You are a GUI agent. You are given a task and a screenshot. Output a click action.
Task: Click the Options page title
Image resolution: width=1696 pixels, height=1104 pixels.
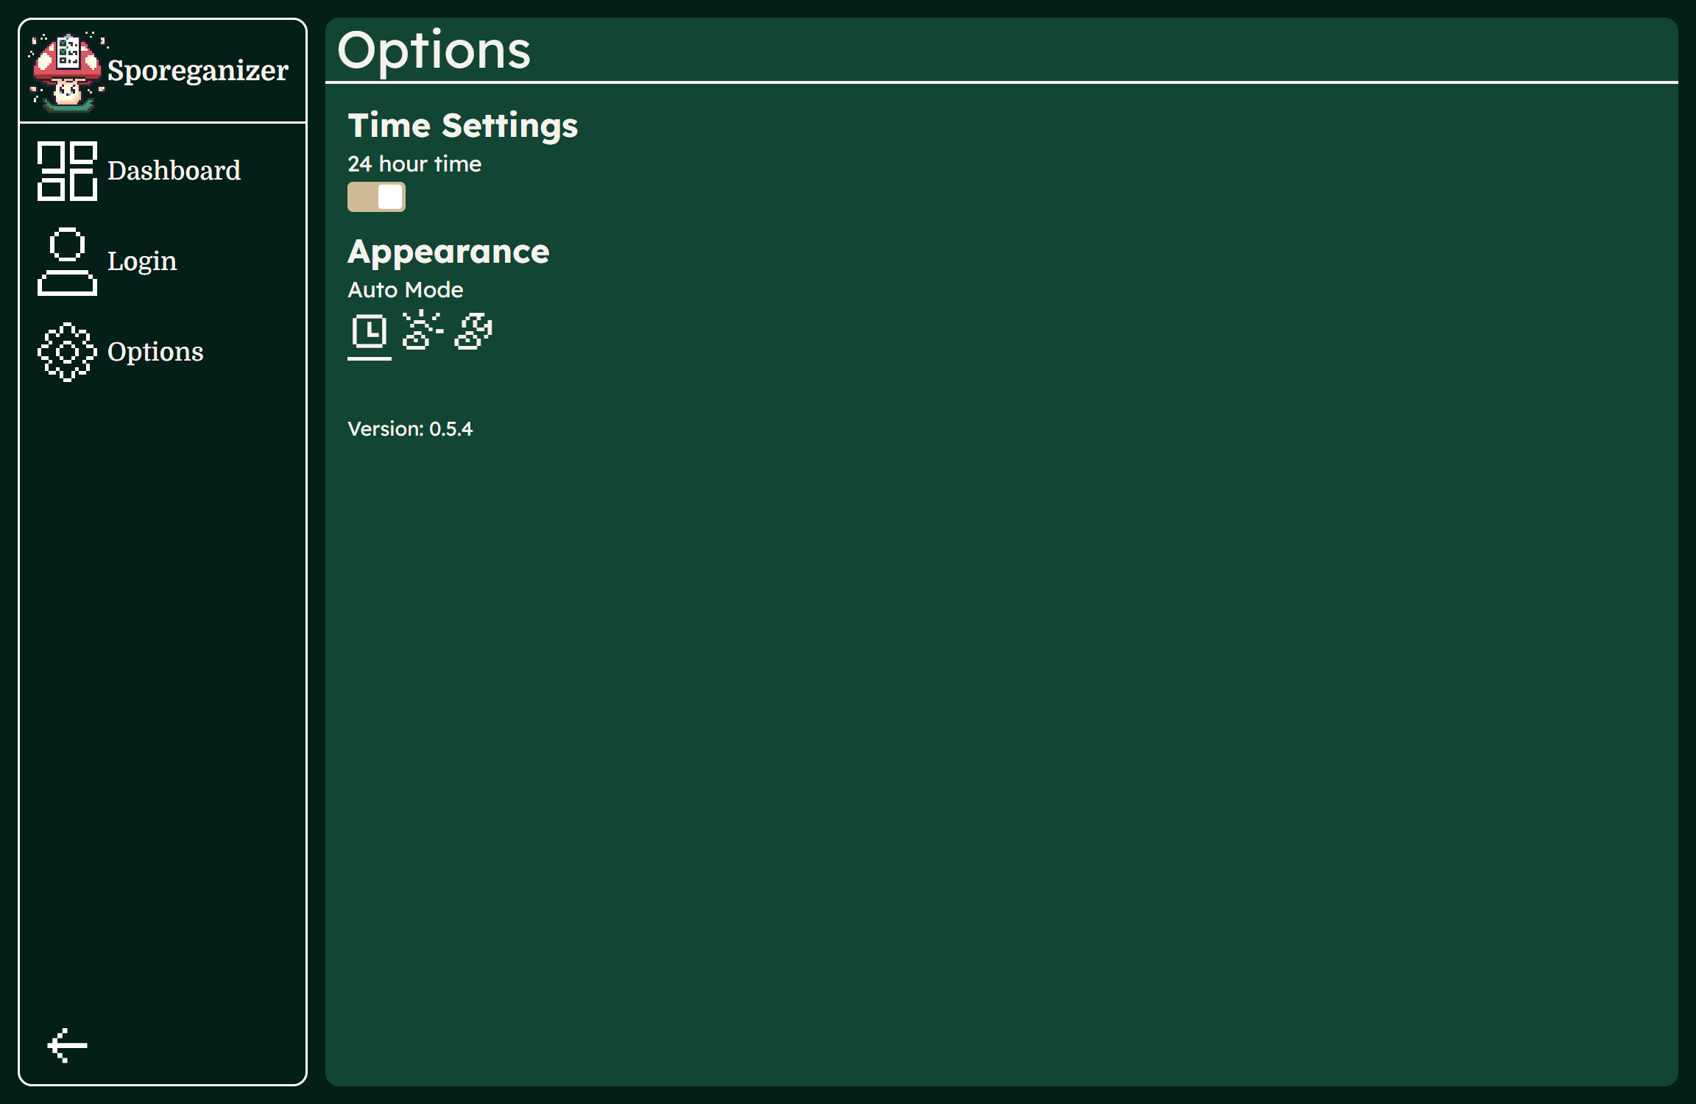pos(434,51)
